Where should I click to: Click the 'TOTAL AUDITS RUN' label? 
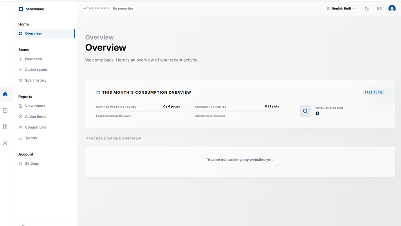coord(329,108)
